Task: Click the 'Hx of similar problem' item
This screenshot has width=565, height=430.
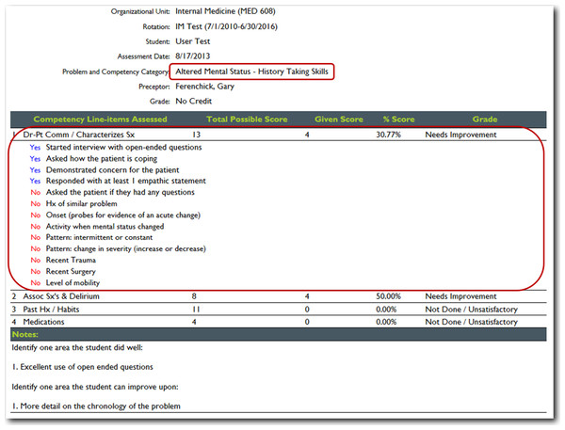Action: click(x=81, y=204)
